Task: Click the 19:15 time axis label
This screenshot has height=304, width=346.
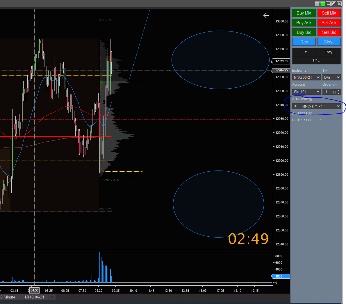Action: [x=255, y=291]
